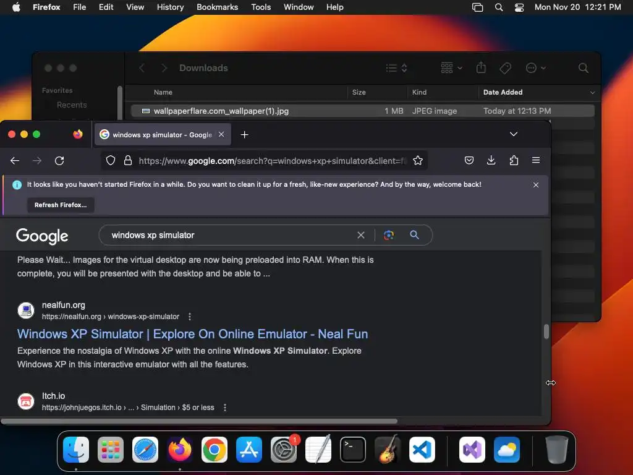Launch Safari from the Dock
The height and width of the screenshot is (475, 633).
click(x=145, y=450)
